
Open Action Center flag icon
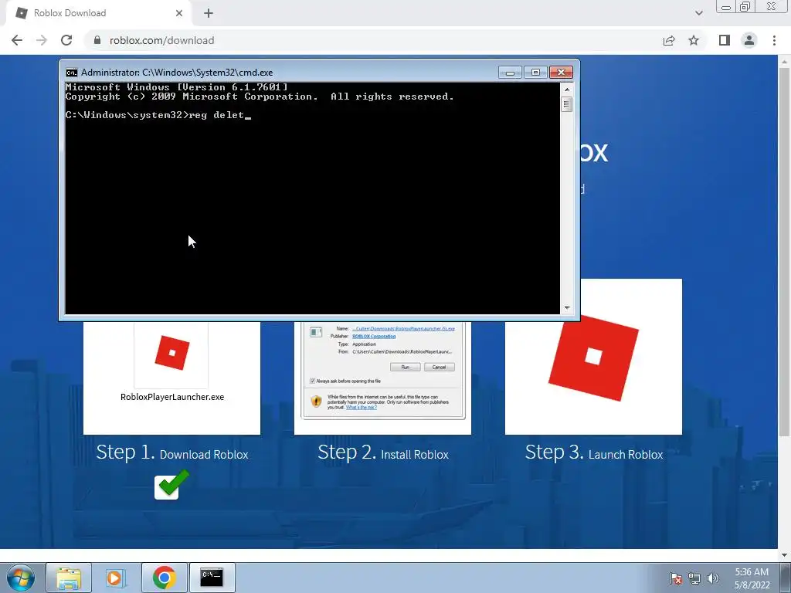[x=675, y=578]
